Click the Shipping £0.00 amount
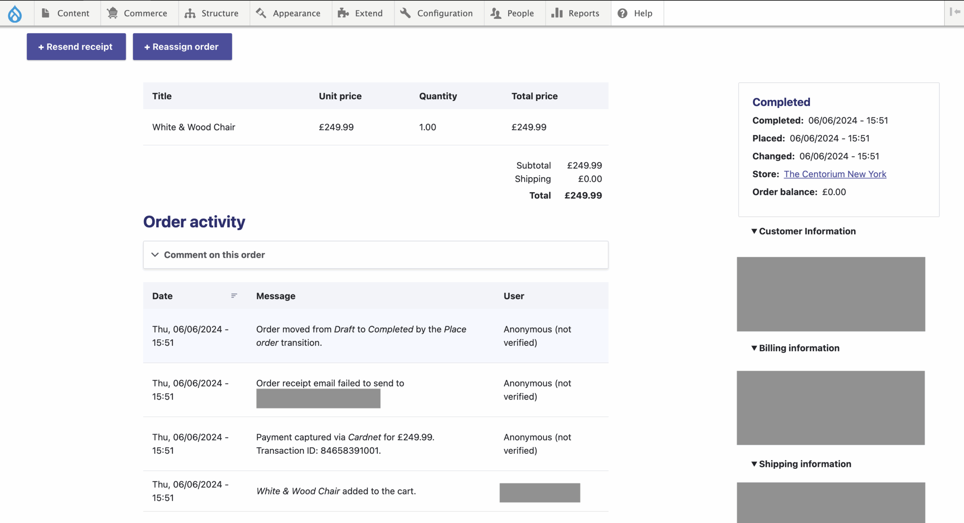 pyautogui.click(x=590, y=179)
